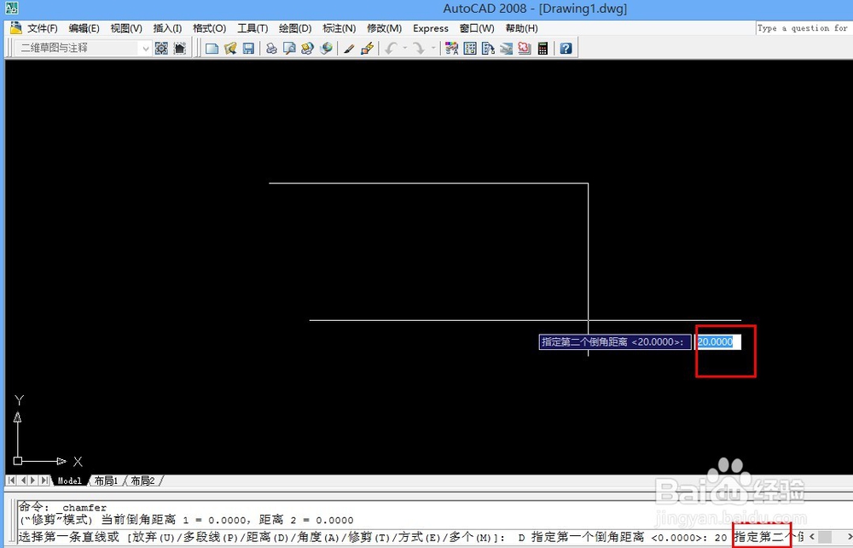Click the _chamfer command history line
Screen dimensions: 853x548
pos(62,507)
